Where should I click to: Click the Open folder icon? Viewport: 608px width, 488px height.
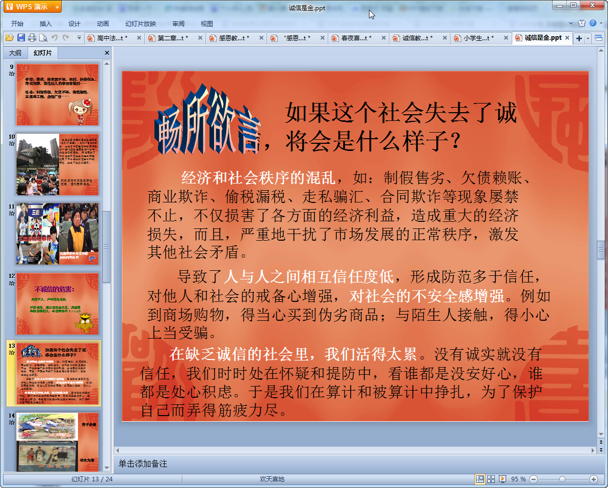tap(10, 38)
